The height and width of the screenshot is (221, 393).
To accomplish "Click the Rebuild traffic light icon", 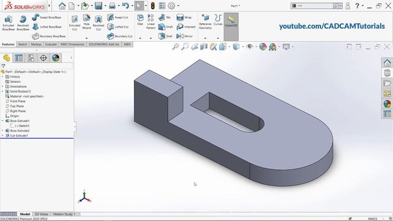I will (x=153, y=6).
